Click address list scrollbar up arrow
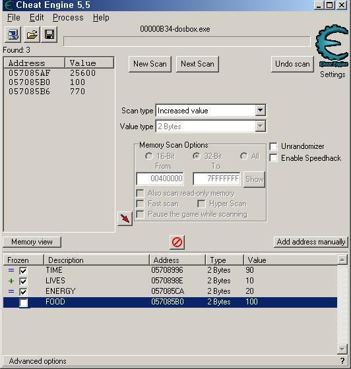 tap(342, 260)
